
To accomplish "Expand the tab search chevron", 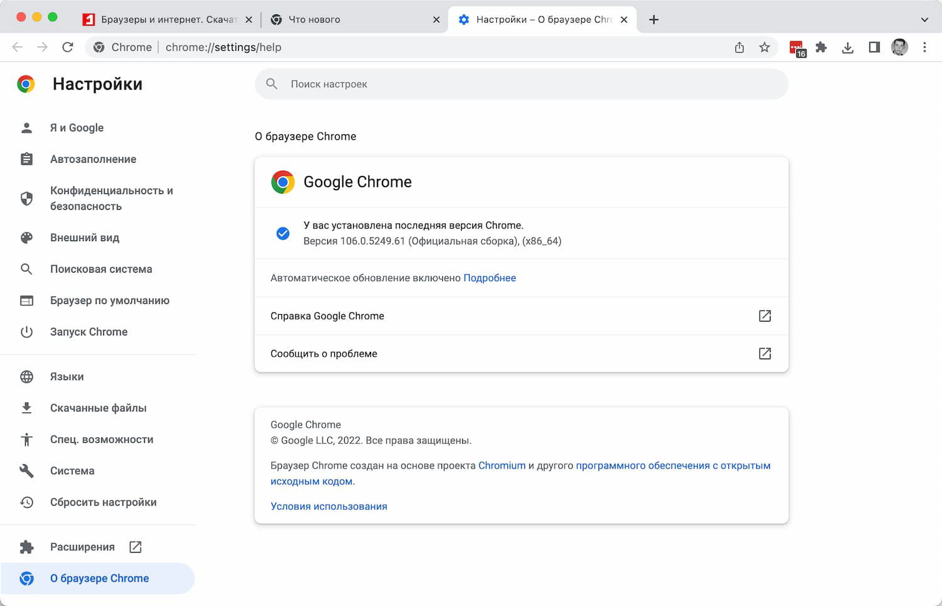I will tap(924, 19).
